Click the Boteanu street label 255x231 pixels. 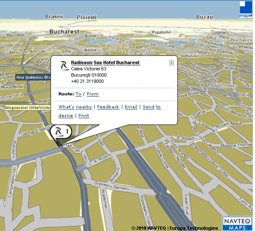click(x=115, y=175)
